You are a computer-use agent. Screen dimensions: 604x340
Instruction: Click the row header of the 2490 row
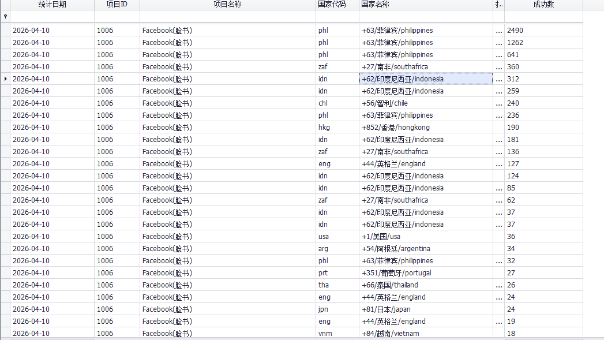pyautogui.click(x=5, y=31)
